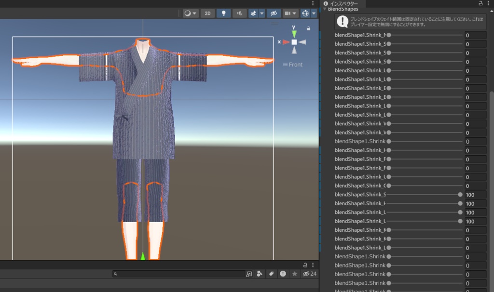Image resolution: width=494 pixels, height=292 pixels.
Task: Open the scene camera settings icon
Action: tap(288, 13)
